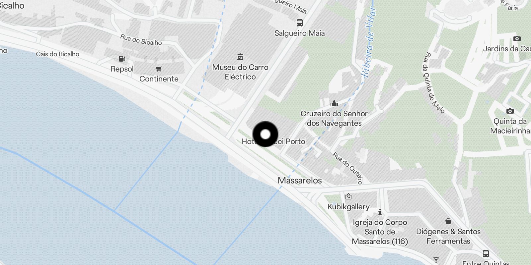Select the Diógenes & Santos Ferramentas shop icon
This screenshot has height=265, width=531.
click(x=448, y=221)
